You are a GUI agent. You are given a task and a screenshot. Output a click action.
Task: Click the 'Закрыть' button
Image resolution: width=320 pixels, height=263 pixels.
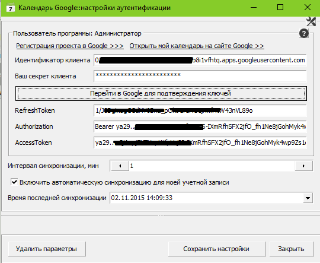tap(291, 249)
